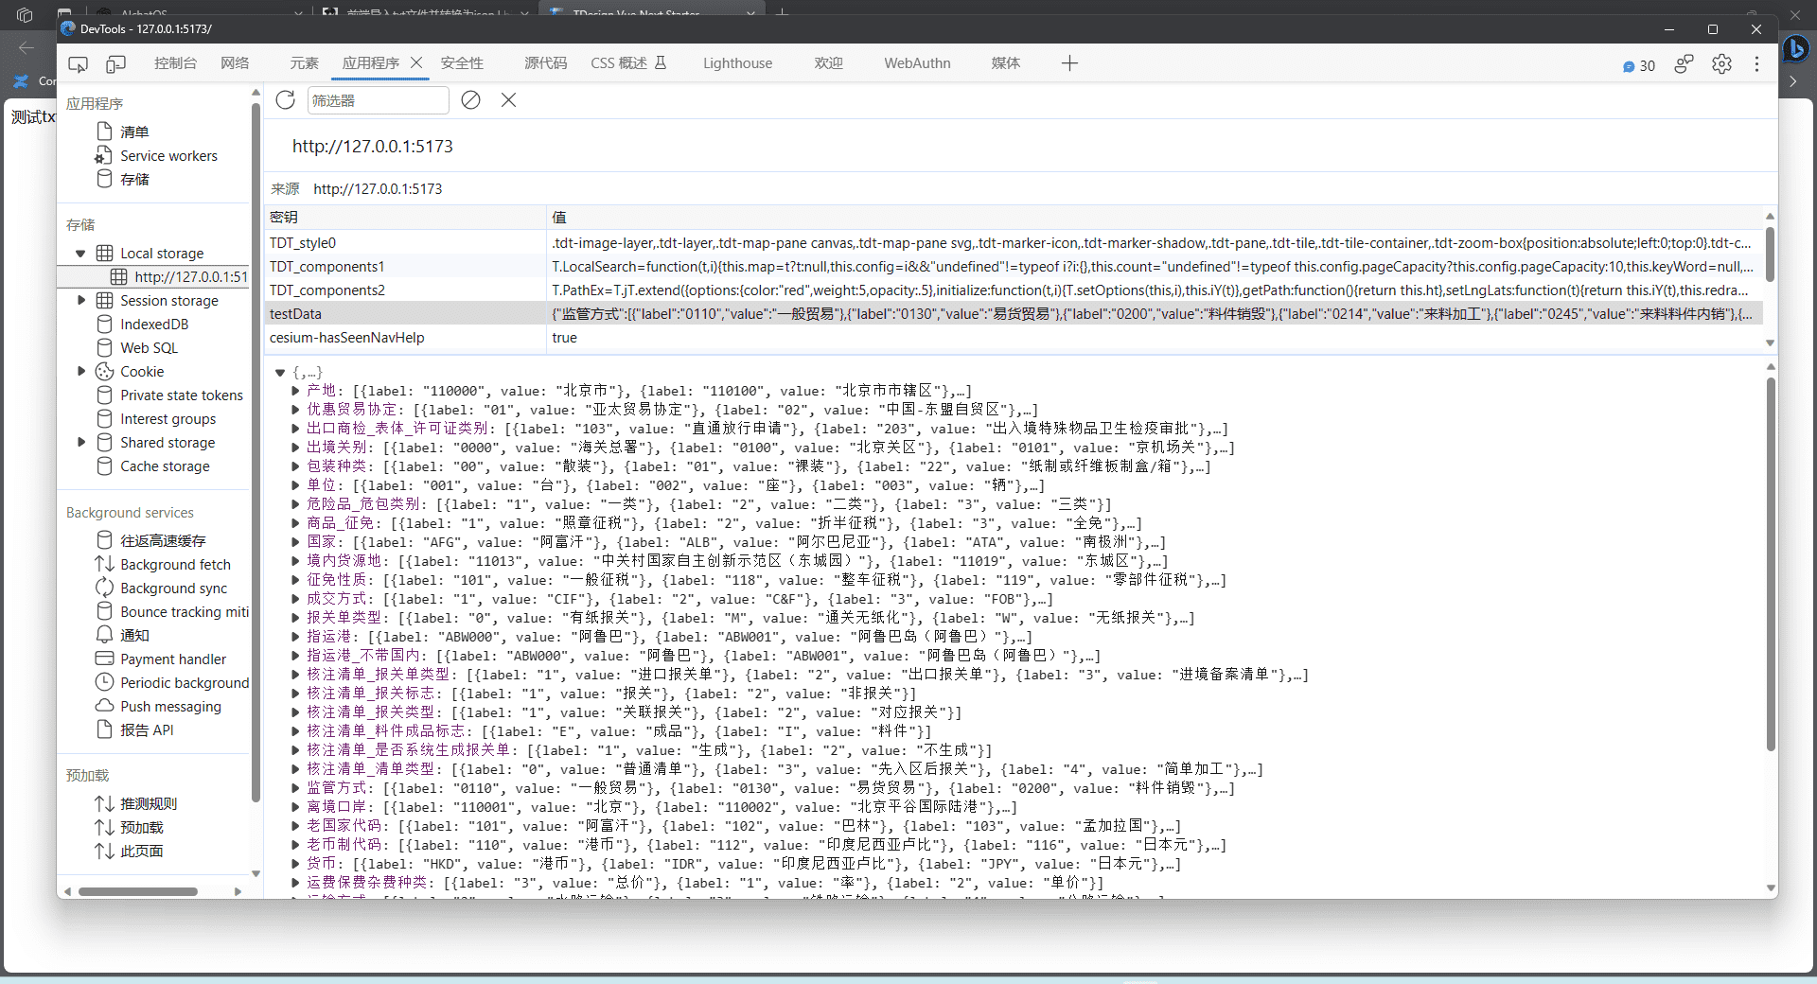
Task: Switch to 元素 elements tab
Action: pos(304,63)
